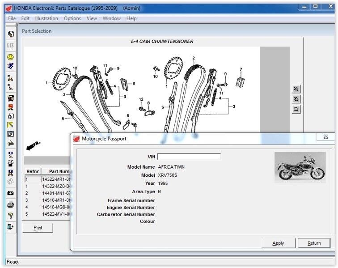
Task: Select part row 14522-MV1
Action: point(48,214)
